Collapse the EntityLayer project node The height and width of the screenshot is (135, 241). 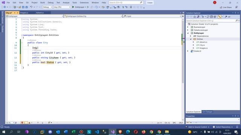[188, 33]
